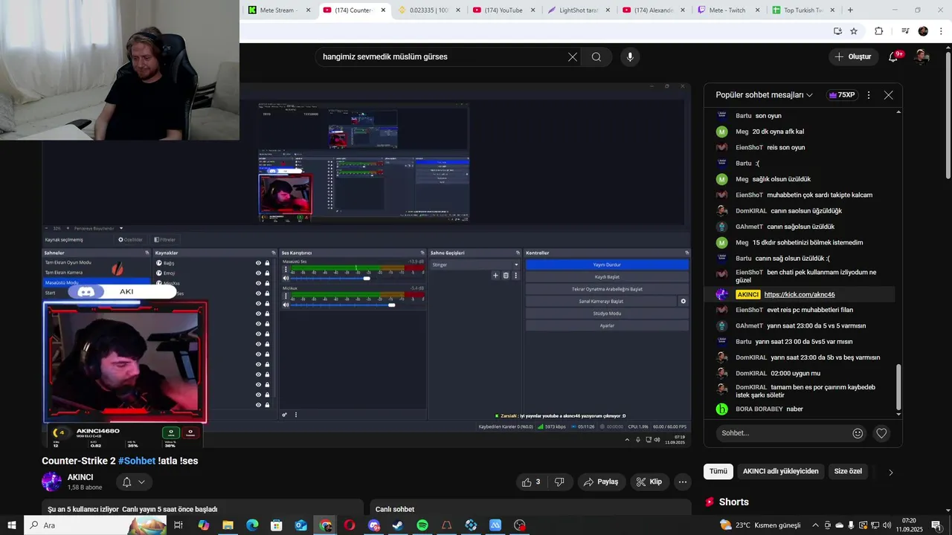The width and height of the screenshot is (952, 535).
Task: Open the YouTube account avatar menu
Action: 922,56
